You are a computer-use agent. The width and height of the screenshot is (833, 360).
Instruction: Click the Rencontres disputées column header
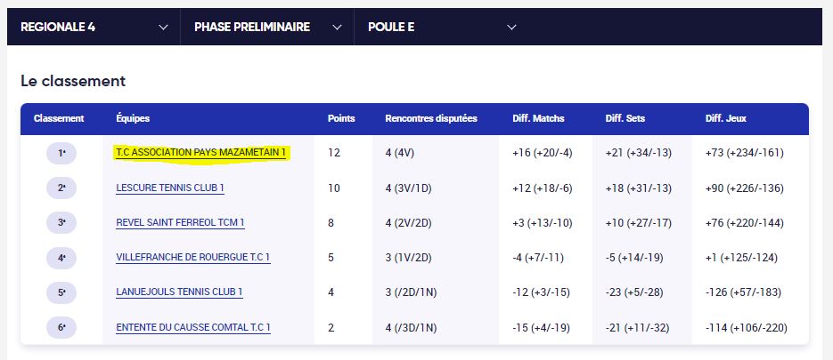point(431,119)
